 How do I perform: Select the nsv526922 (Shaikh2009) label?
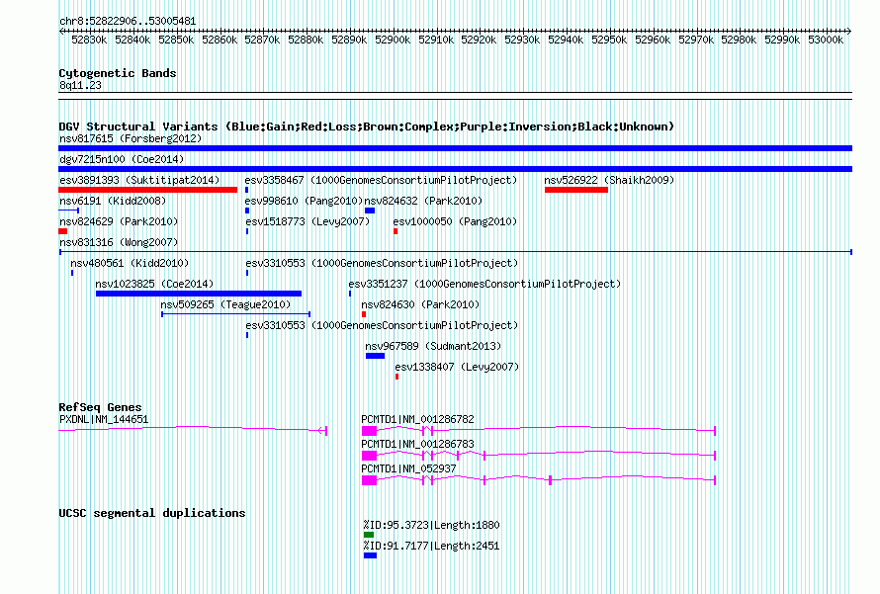(x=609, y=180)
